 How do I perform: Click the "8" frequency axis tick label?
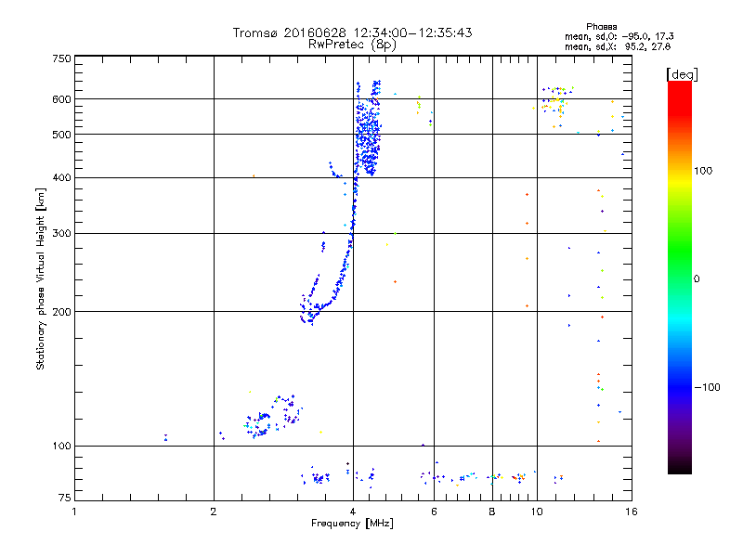point(492,512)
